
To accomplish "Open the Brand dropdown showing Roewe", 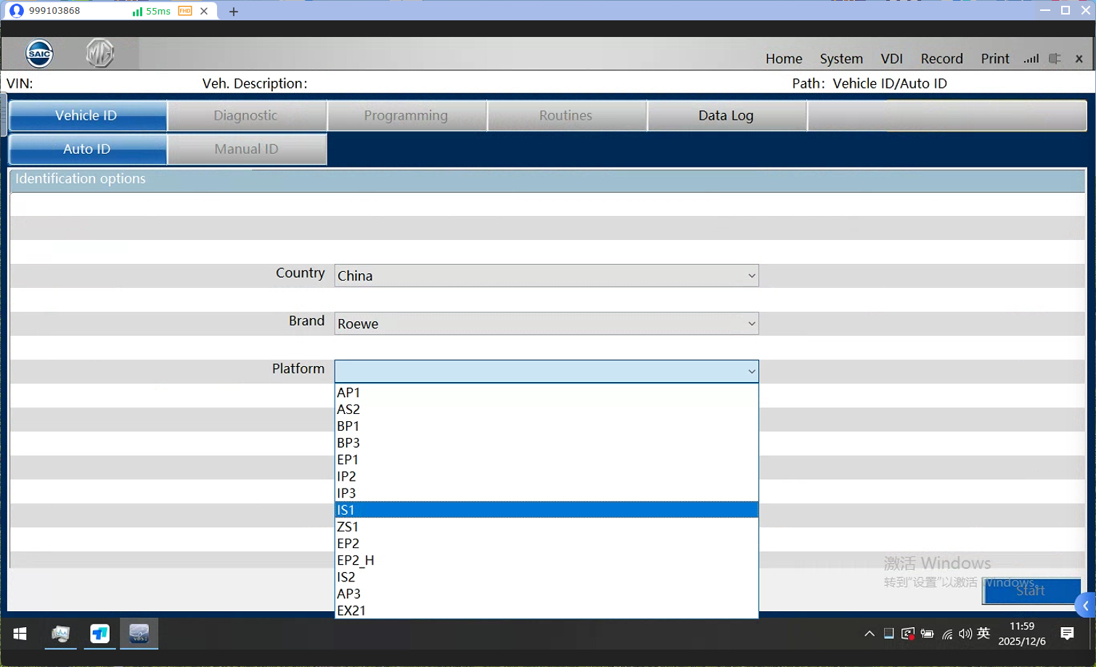I will [546, 323].
